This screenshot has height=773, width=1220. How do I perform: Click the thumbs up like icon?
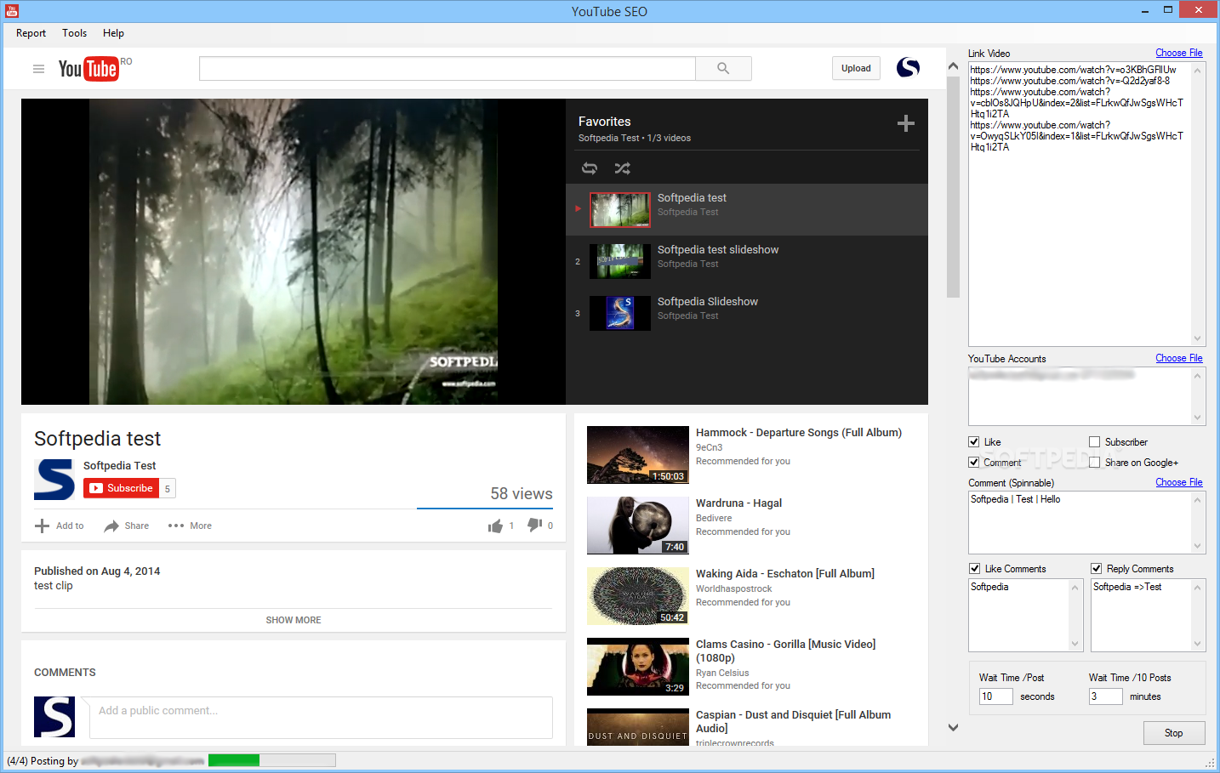[x=495, y=526]
